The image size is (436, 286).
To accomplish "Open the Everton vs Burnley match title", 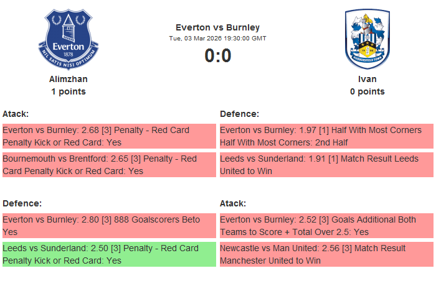I will point(217,27).
